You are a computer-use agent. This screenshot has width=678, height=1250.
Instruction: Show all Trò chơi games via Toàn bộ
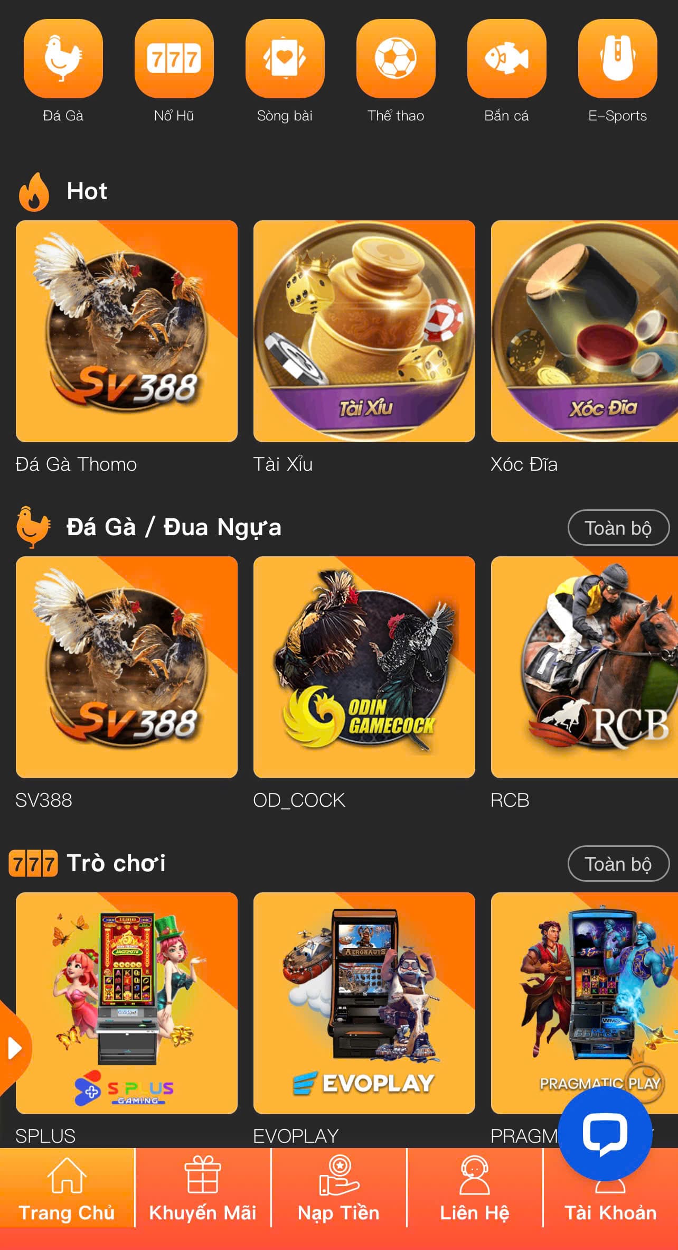coord(618,863)
